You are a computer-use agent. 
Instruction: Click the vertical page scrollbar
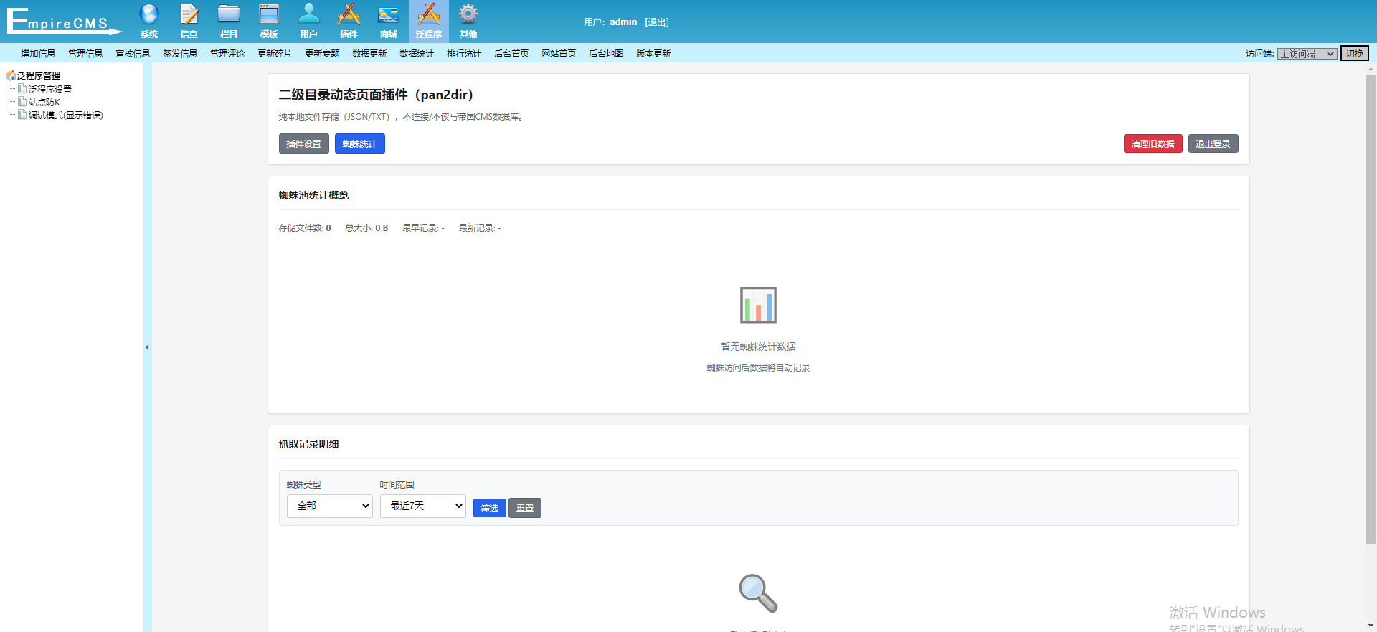1371,308
